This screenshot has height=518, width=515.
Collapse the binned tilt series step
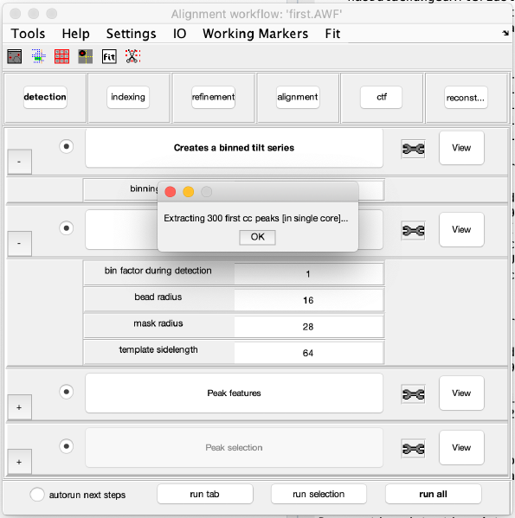coord(19,162)
